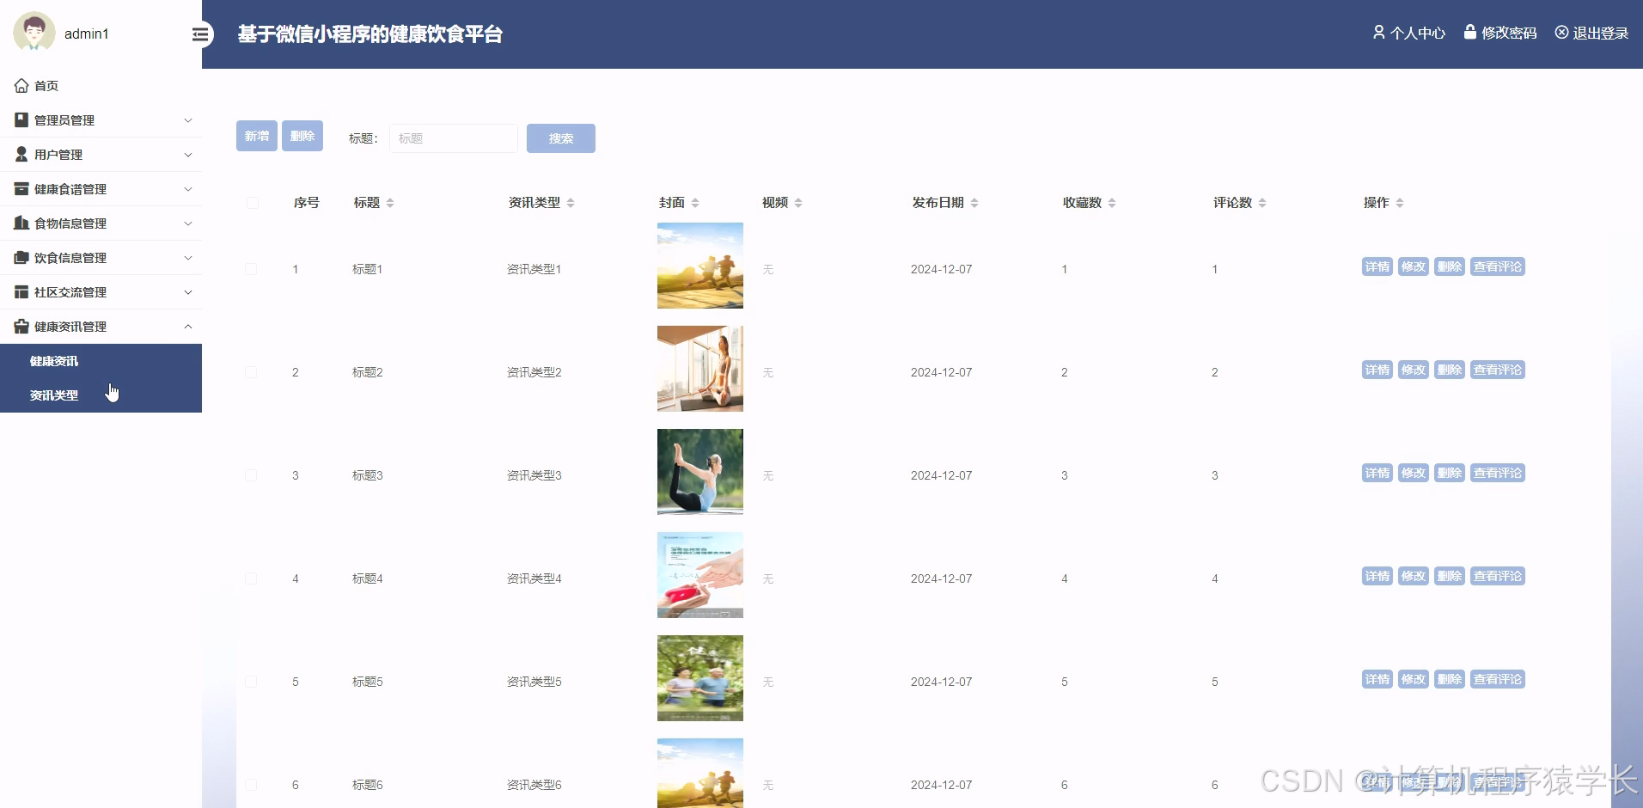
Task: Expand the 用户管理 menu chevron
Action: tap(188, 155)
